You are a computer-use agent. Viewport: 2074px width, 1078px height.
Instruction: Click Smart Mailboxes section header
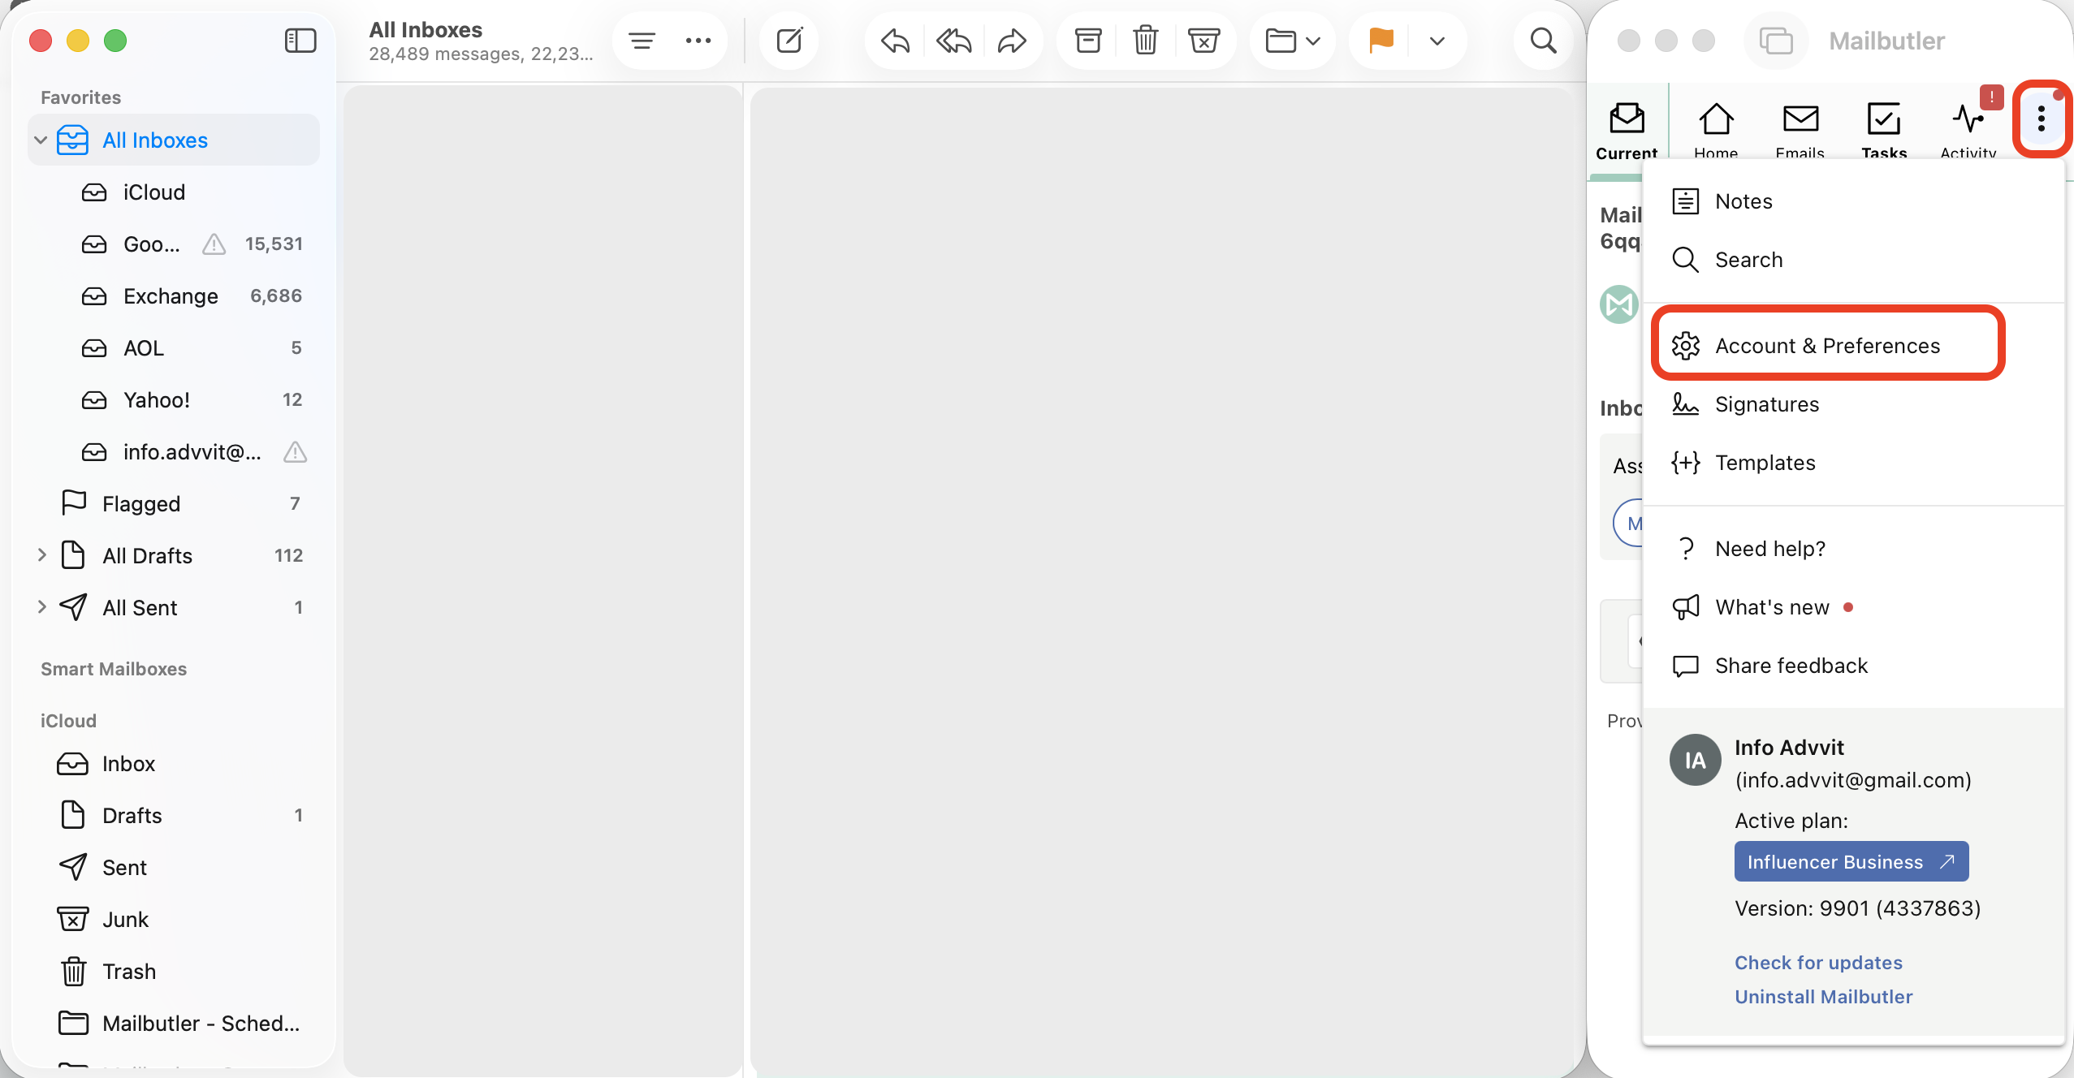pyautogui.click(x=114, y=669)
